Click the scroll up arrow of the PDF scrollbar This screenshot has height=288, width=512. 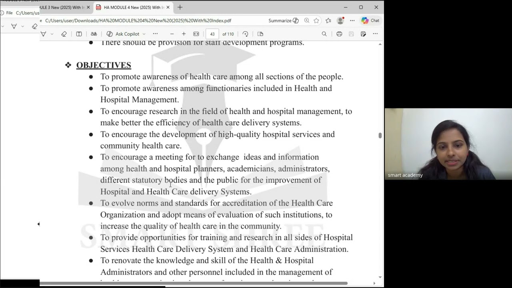pyautogui.click(x=380, y=44)
